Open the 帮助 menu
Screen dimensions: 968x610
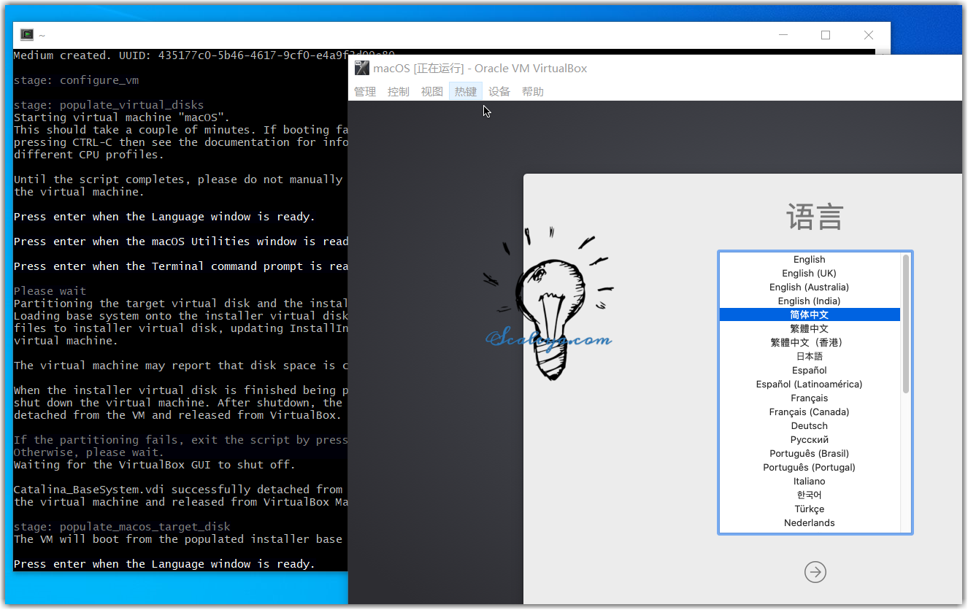pyautogui.click(x=533, y=92)
